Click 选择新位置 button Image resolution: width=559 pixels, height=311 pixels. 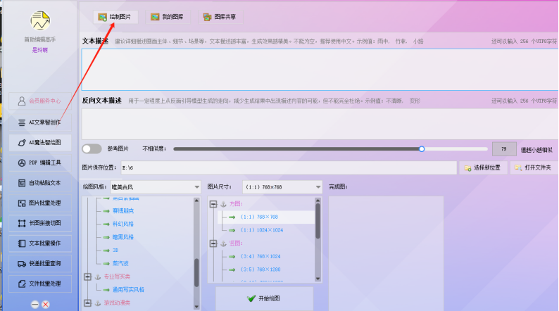(483, 167)
